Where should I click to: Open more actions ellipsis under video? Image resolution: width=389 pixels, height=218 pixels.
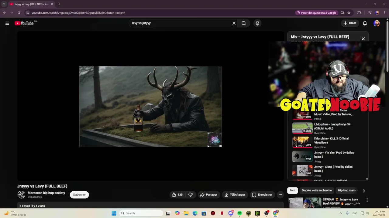pos(281,195)
